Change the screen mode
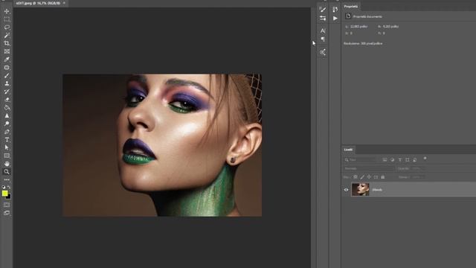The width and height of the screenshot is (476, 268). (x=7, y=213)
